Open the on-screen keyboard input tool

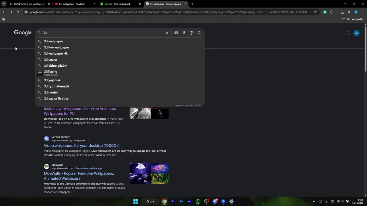tap(176, 33)
